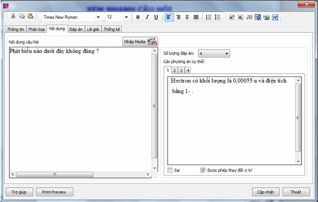Open the Thống kê tab

(x=111, y=29)
